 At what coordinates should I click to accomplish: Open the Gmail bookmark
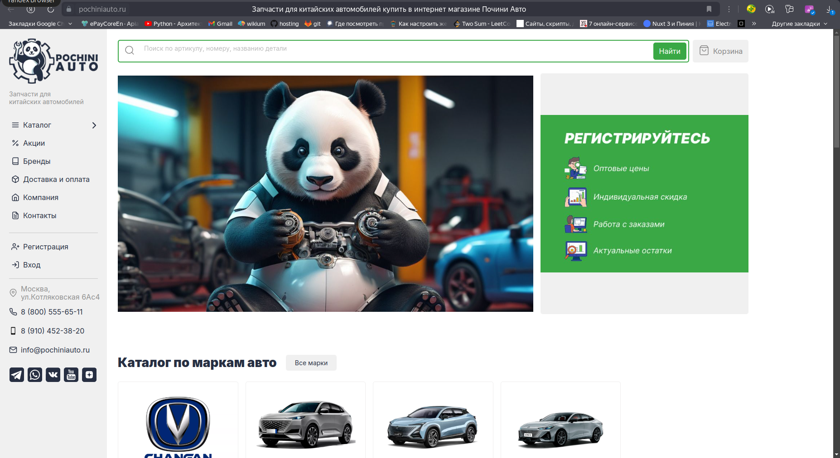pyautogui.click(x=220, y=24)
